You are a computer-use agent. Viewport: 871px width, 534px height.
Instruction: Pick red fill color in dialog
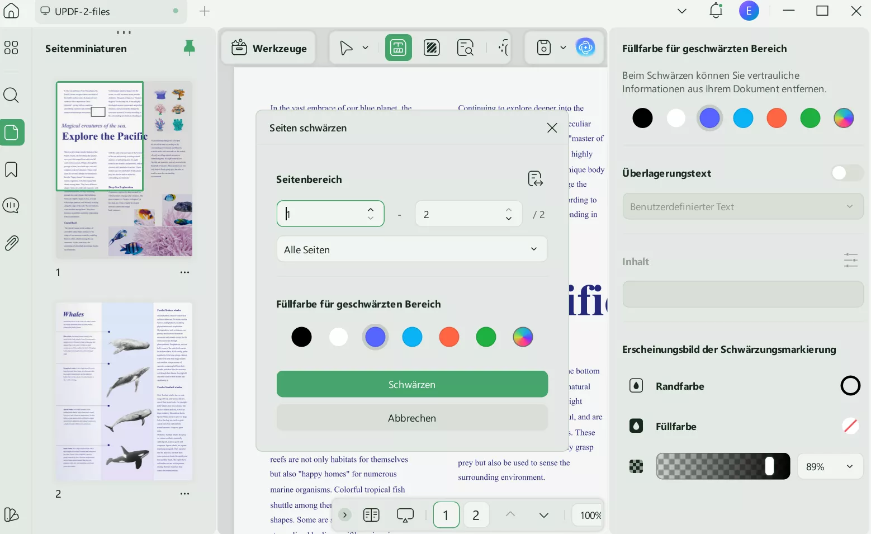(x=449, y=337)
